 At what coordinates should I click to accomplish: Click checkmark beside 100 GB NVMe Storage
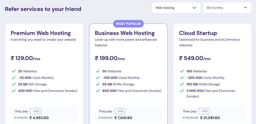[x=182, y=84]
